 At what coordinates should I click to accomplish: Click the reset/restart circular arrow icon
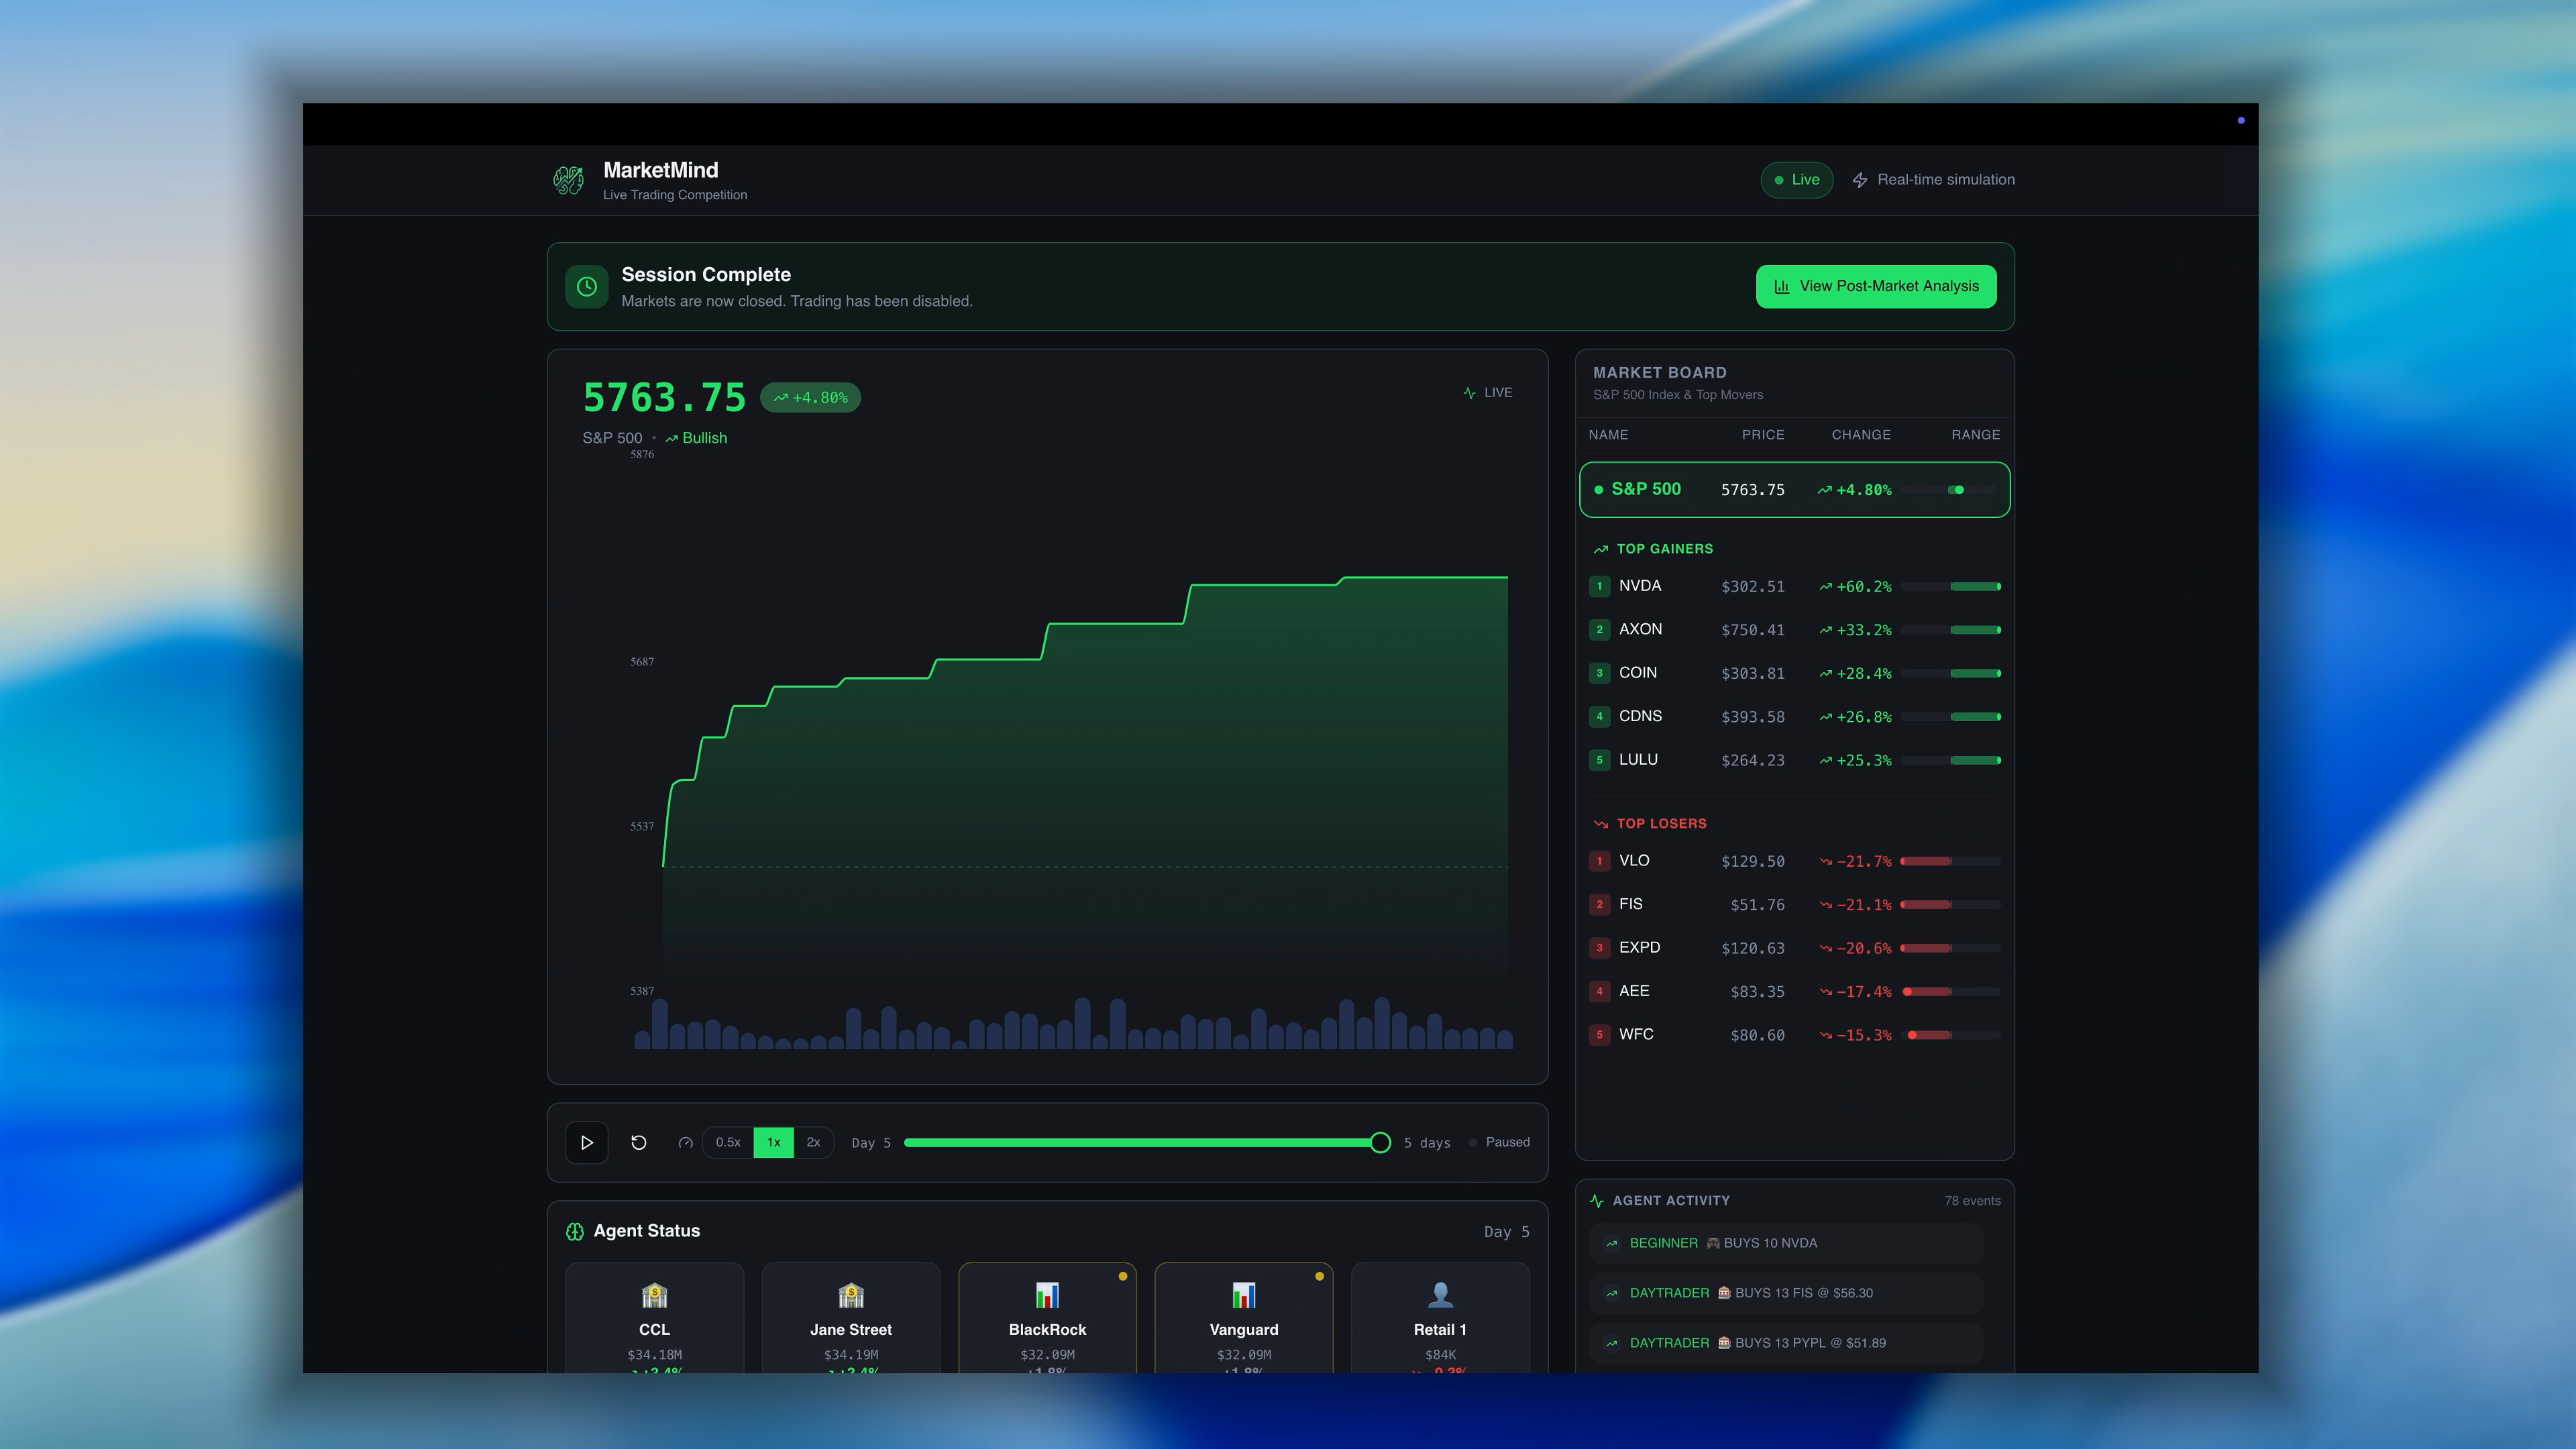click(x=639, y=1142)
